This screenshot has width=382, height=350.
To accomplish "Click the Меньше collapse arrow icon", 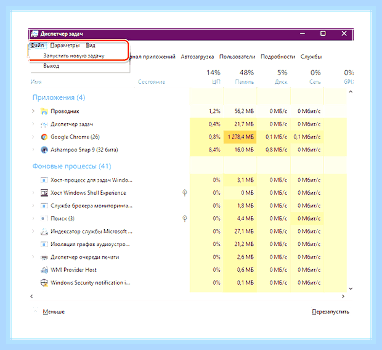I will (x=36, y=311).
